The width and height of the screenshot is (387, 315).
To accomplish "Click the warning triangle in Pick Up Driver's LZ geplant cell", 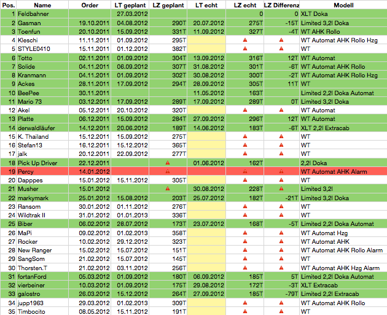I will 168,163.
